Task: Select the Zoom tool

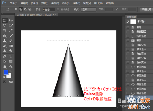Action: pos(11,67)
